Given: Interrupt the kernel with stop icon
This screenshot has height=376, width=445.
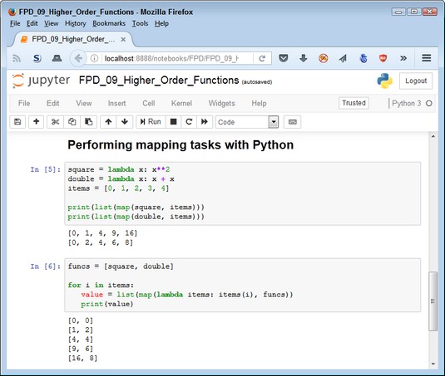Looking at the screenshot, I should point(173,122).
